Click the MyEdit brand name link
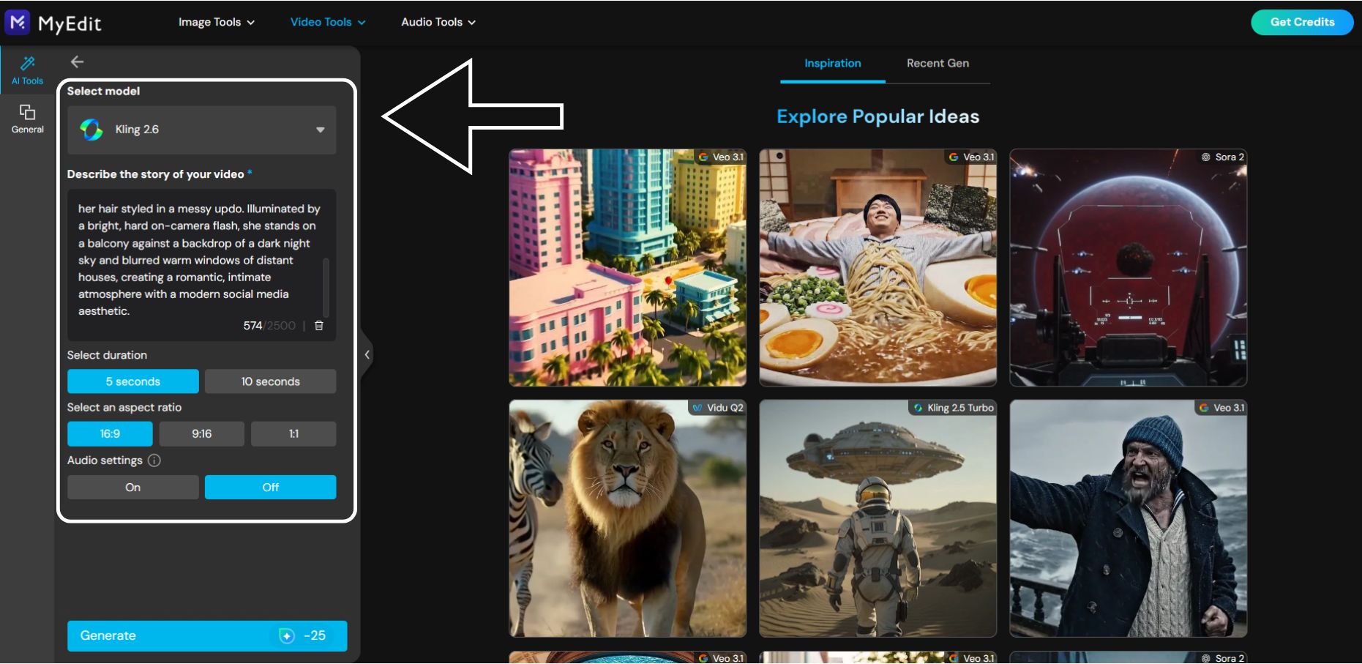 (70, 23)
